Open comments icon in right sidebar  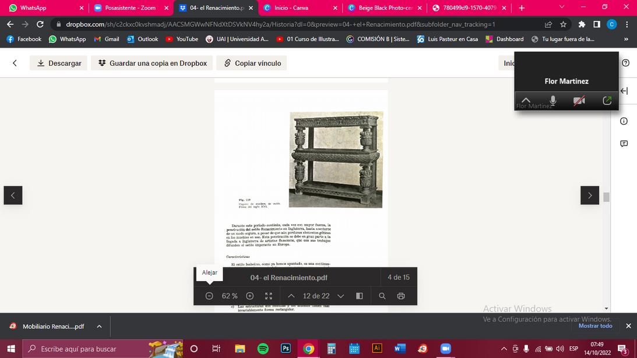point(624,144)
